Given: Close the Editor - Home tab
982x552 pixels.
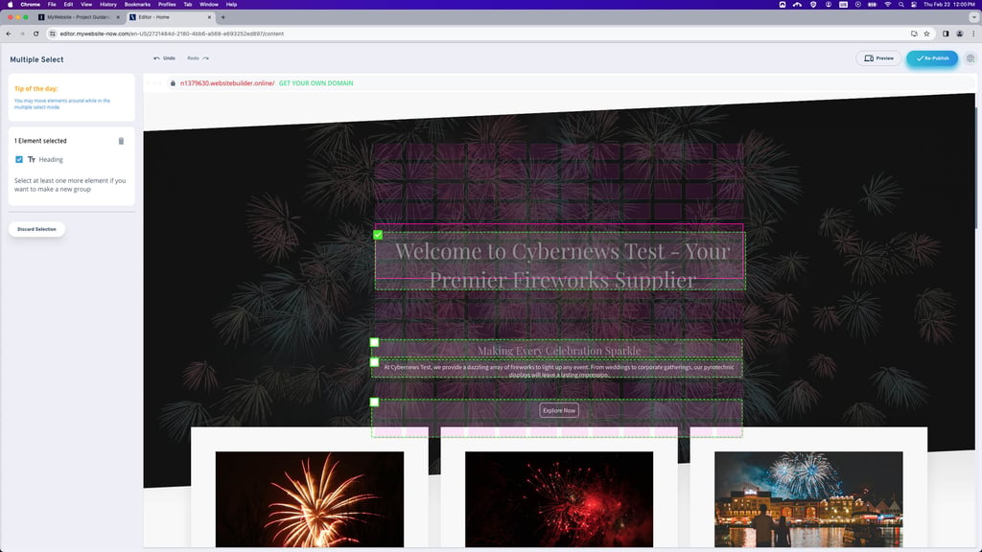Looking at the screenshot, I should pos(209,17).
